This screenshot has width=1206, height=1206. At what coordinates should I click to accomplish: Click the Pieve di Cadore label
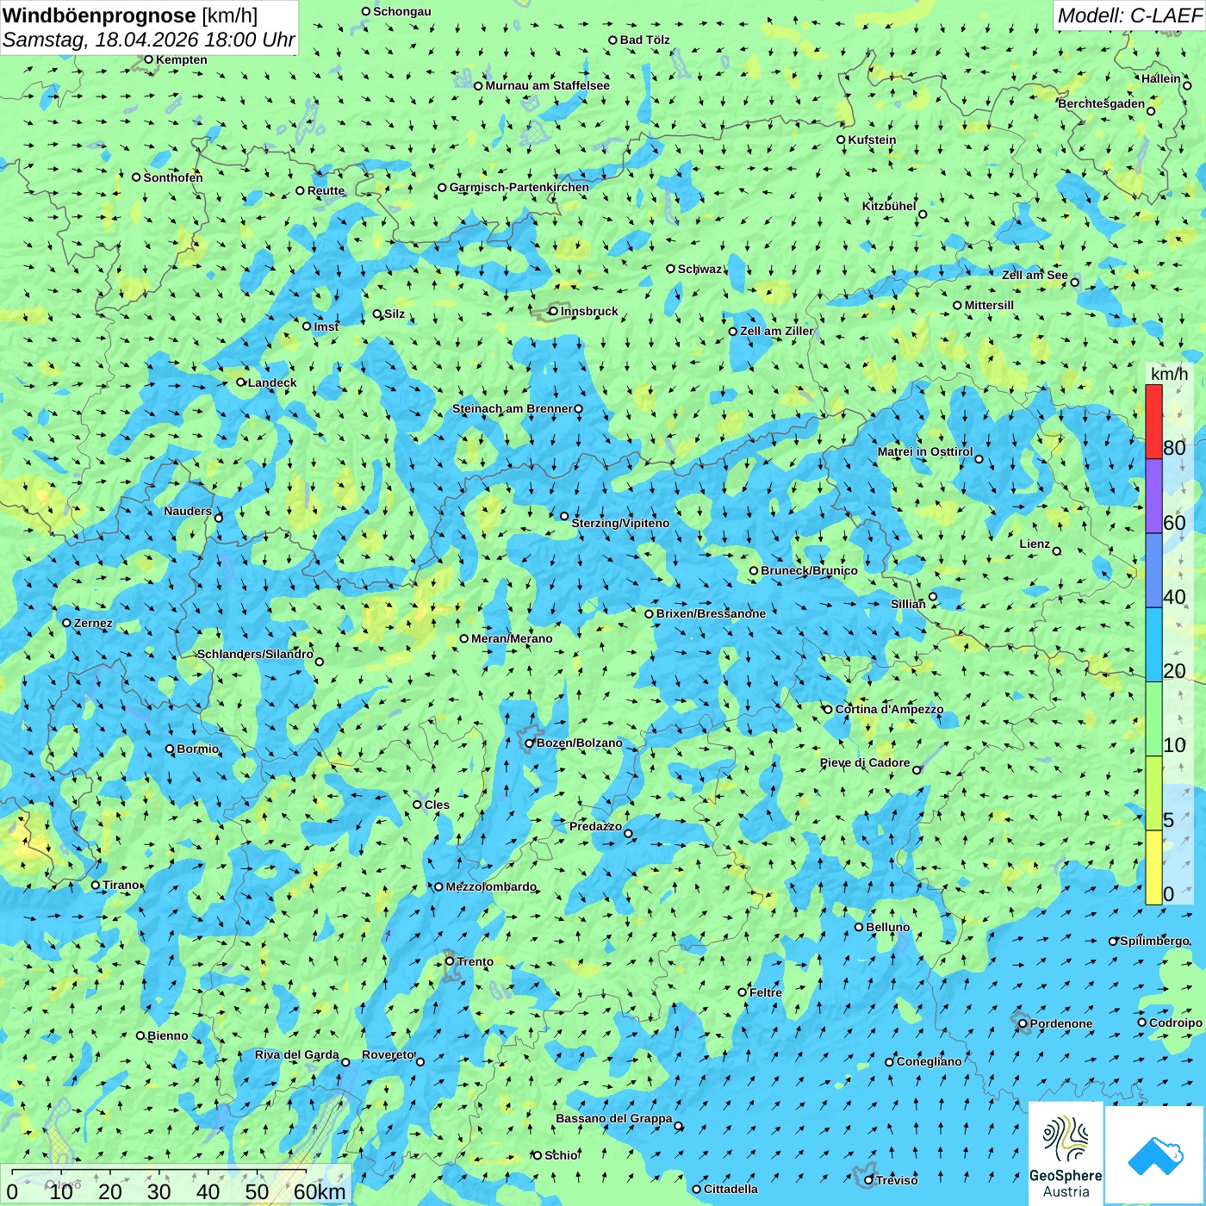coord(865,762)
